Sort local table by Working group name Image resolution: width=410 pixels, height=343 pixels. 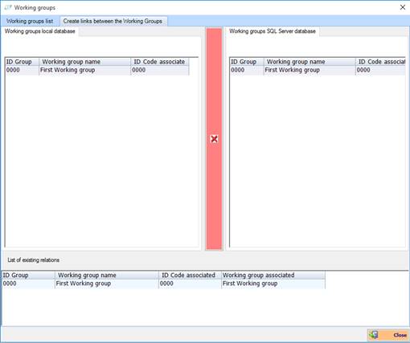click(x=85, y=62)
